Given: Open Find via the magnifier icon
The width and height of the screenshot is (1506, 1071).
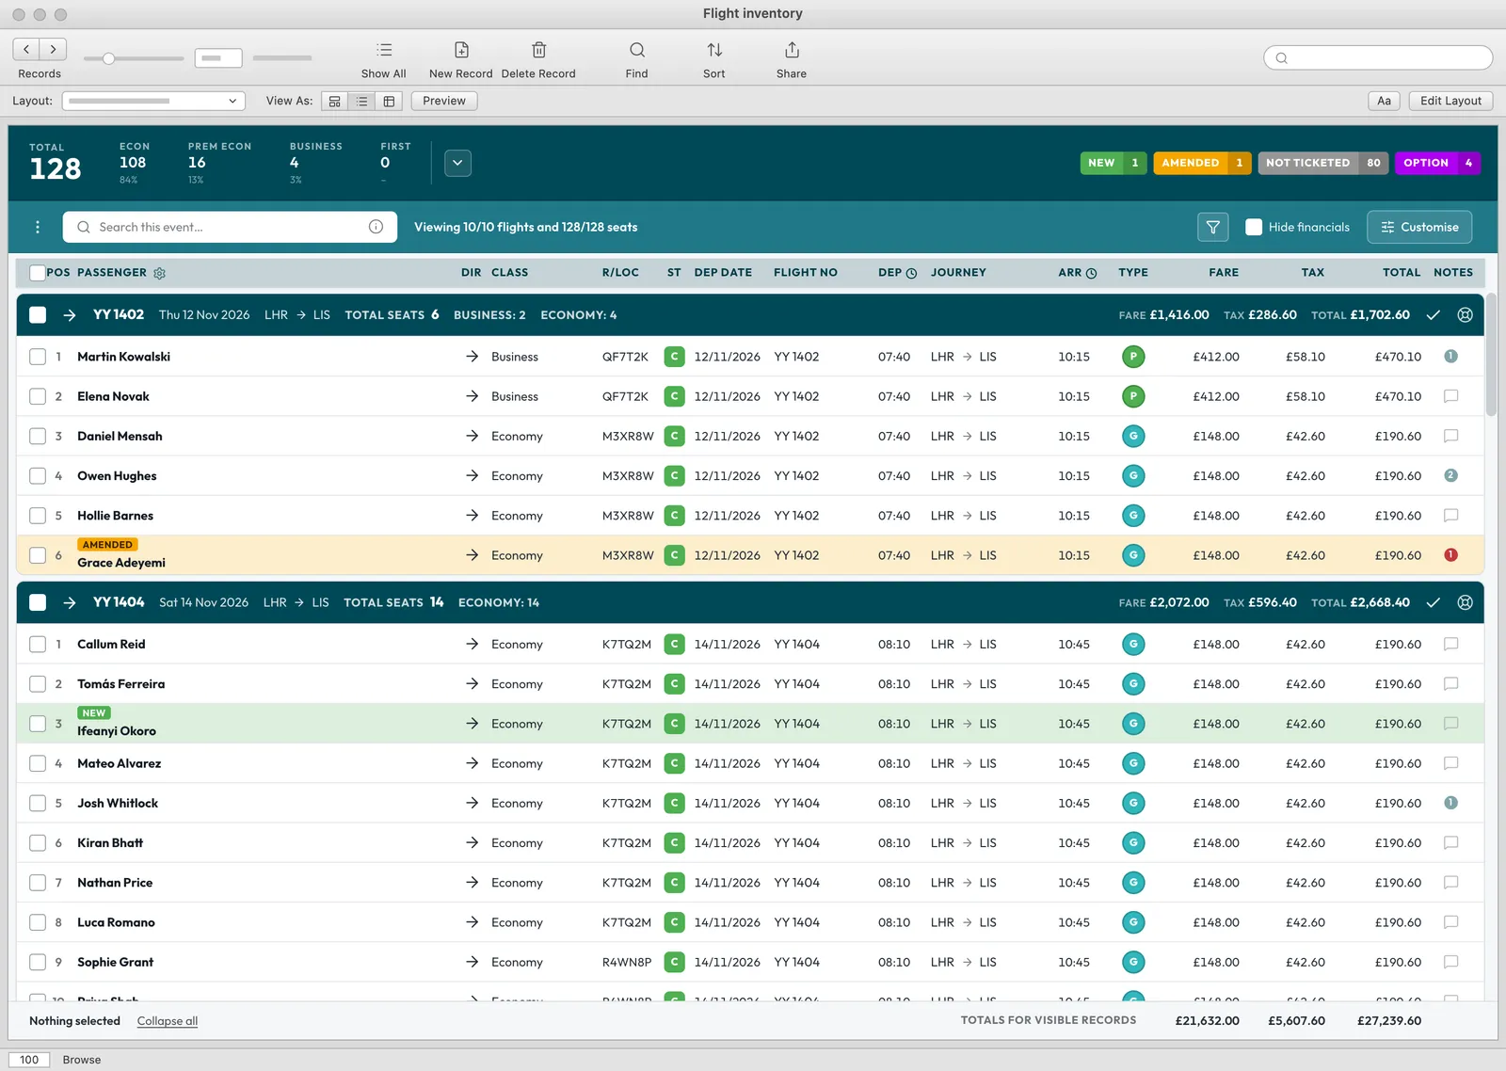Looking at the screenshot, I should tap(637, 50).
